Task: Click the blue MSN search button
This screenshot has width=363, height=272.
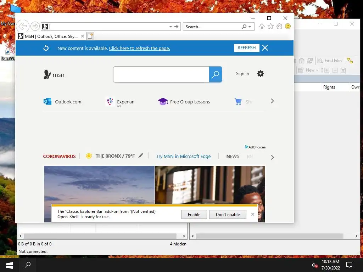Action: pyautogui.click(x=216, y=74)
